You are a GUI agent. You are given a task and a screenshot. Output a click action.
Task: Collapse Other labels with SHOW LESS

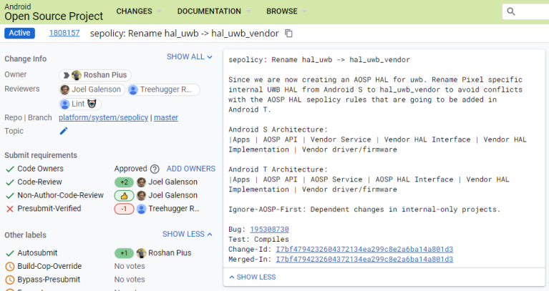pos(188,234)
